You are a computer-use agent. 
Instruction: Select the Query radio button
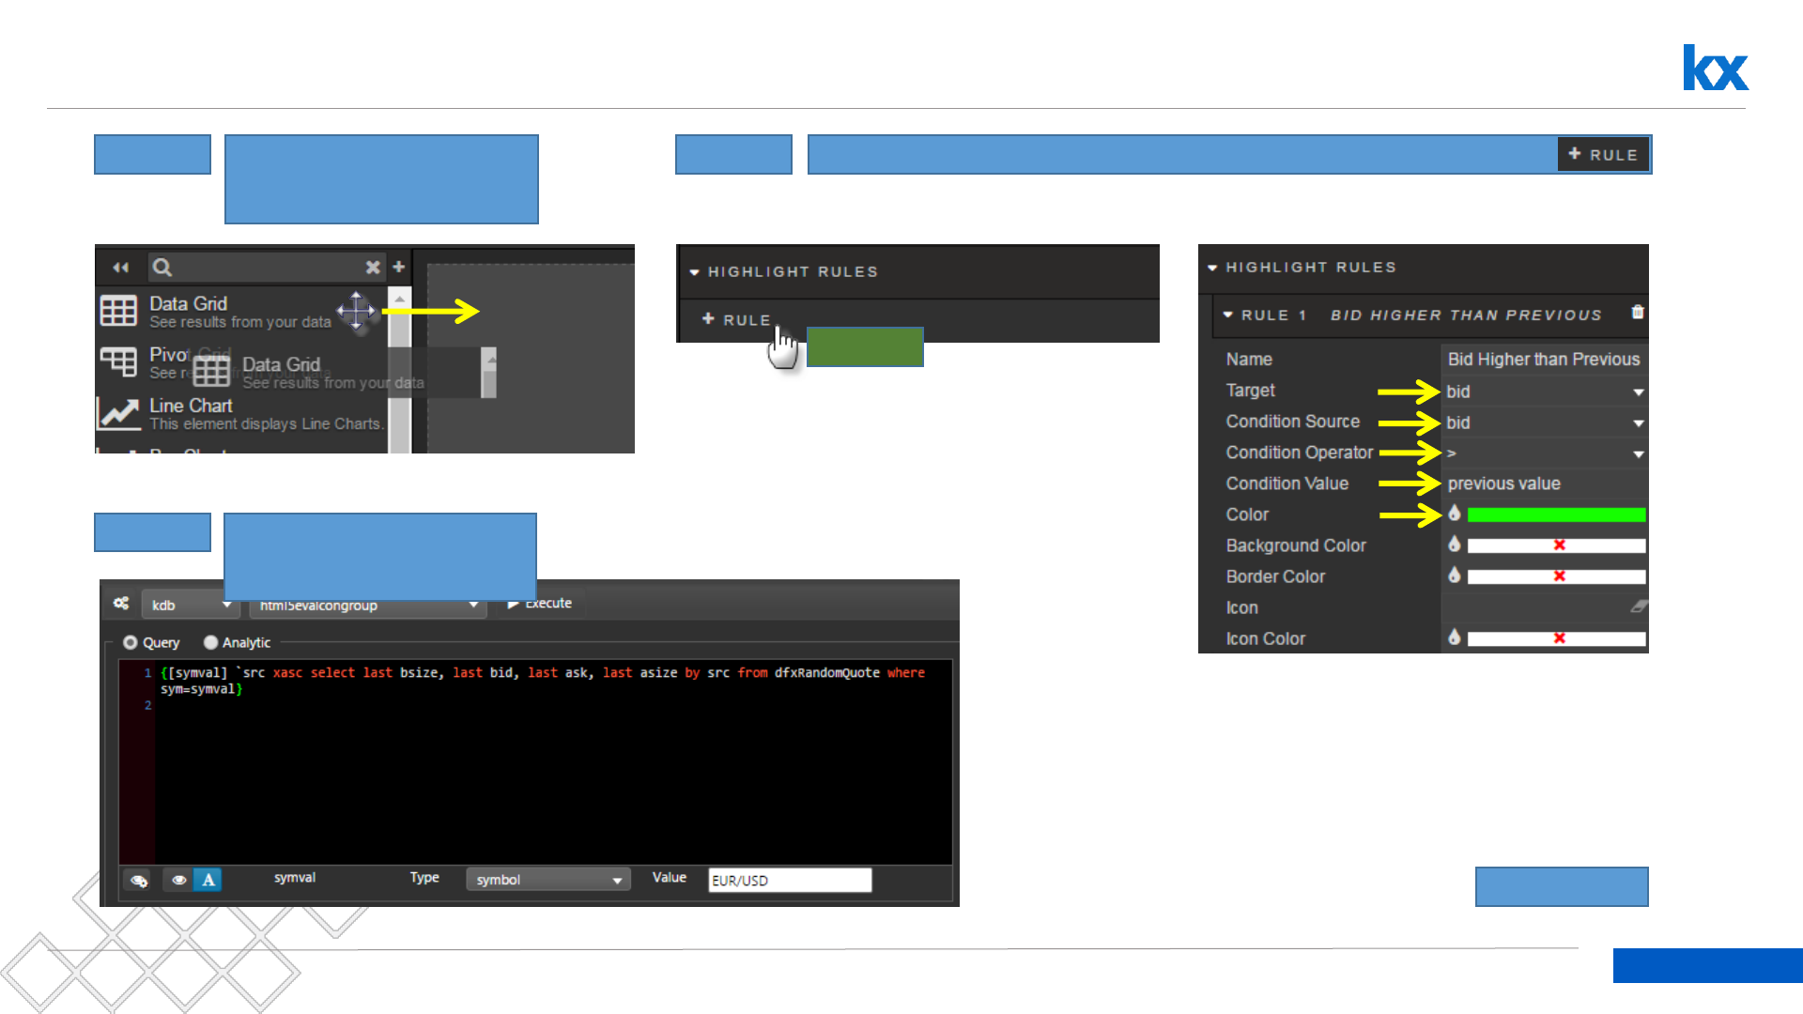point(131,643)
